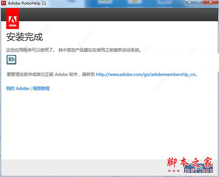This screenshot has height=177, width=219.
Task: Click the blue 关闭 button behind watermark
Action: [x=198, y=168]
